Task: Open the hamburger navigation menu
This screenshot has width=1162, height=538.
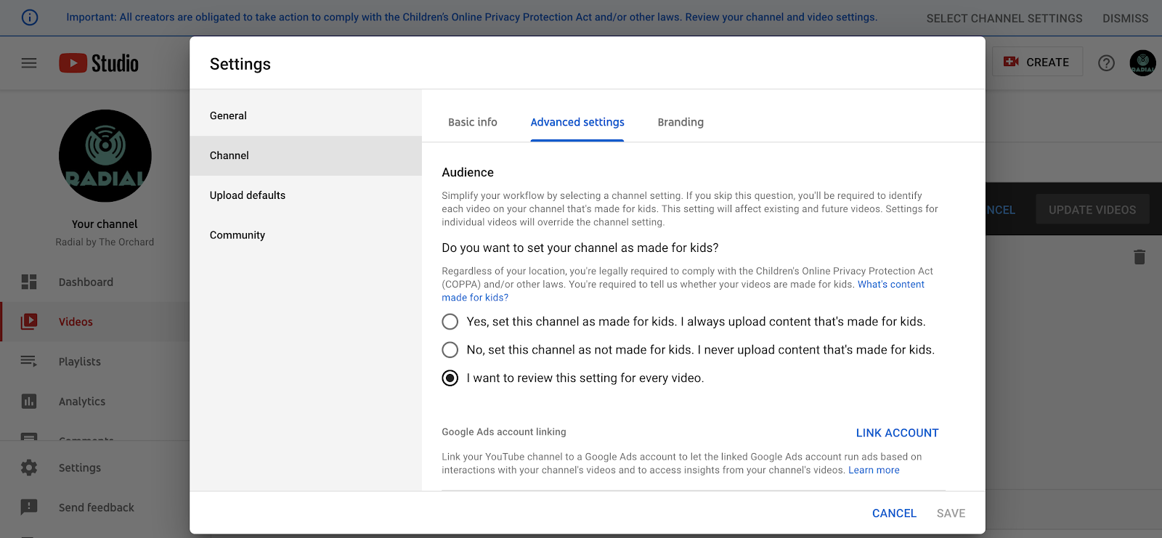Action: (x=29, y=63)
